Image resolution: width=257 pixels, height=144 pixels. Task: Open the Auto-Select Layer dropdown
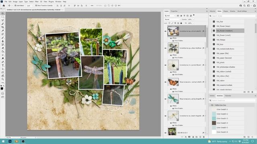(30, 6)
